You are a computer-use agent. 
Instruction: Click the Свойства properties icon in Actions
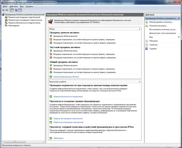147,45
